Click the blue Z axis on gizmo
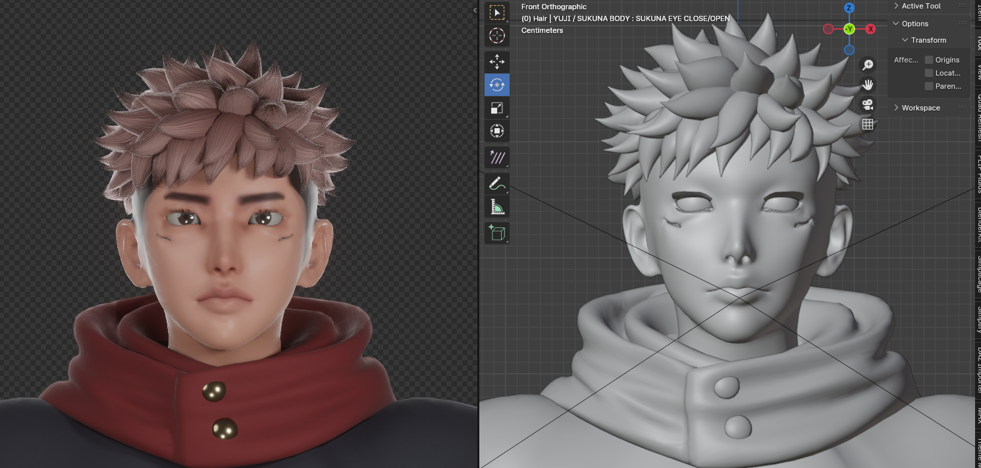The image size is (981, 468). pos(849,8)
